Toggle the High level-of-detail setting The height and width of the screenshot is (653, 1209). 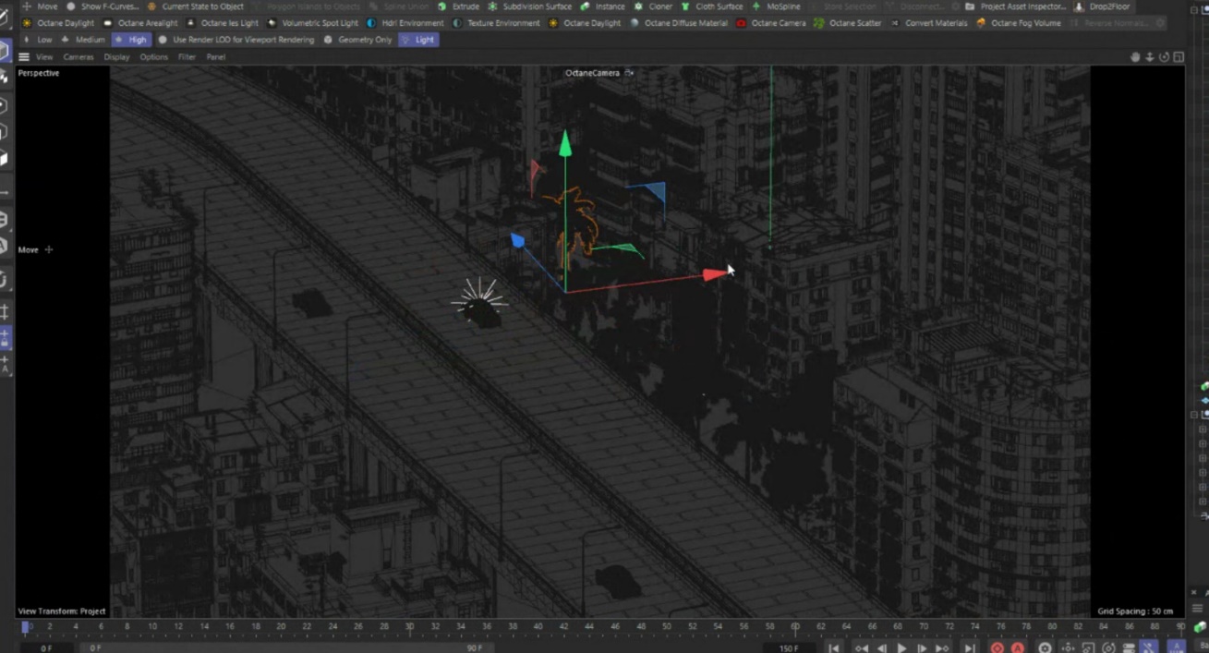coord(131,40)
